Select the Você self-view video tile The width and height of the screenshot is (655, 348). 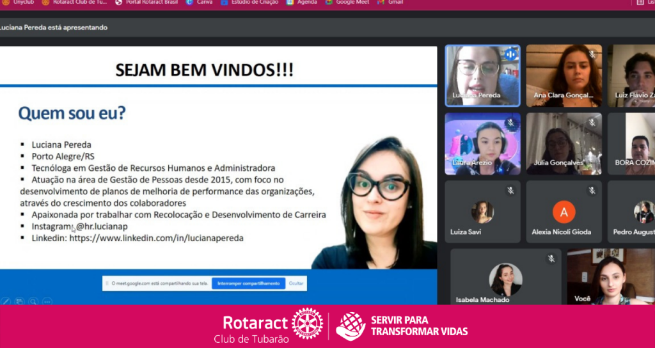click(610, 276)
